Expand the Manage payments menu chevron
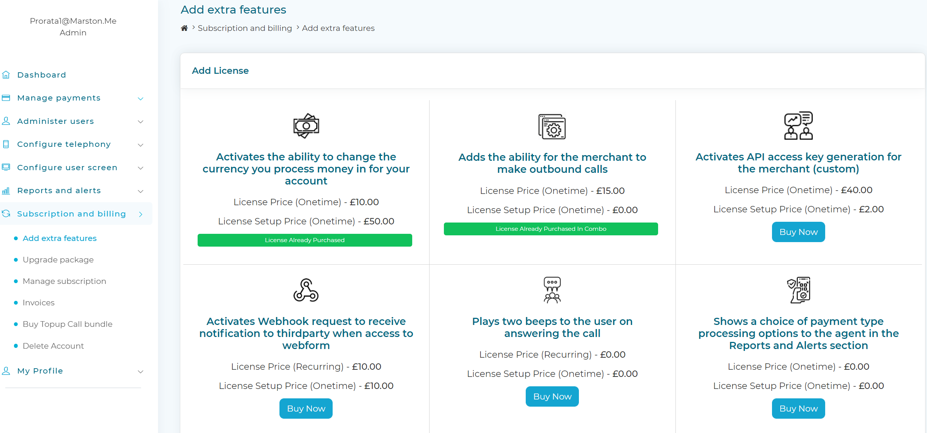Image resolution: width=927 pixels, height=433 pixels. (x=141, y=99)
